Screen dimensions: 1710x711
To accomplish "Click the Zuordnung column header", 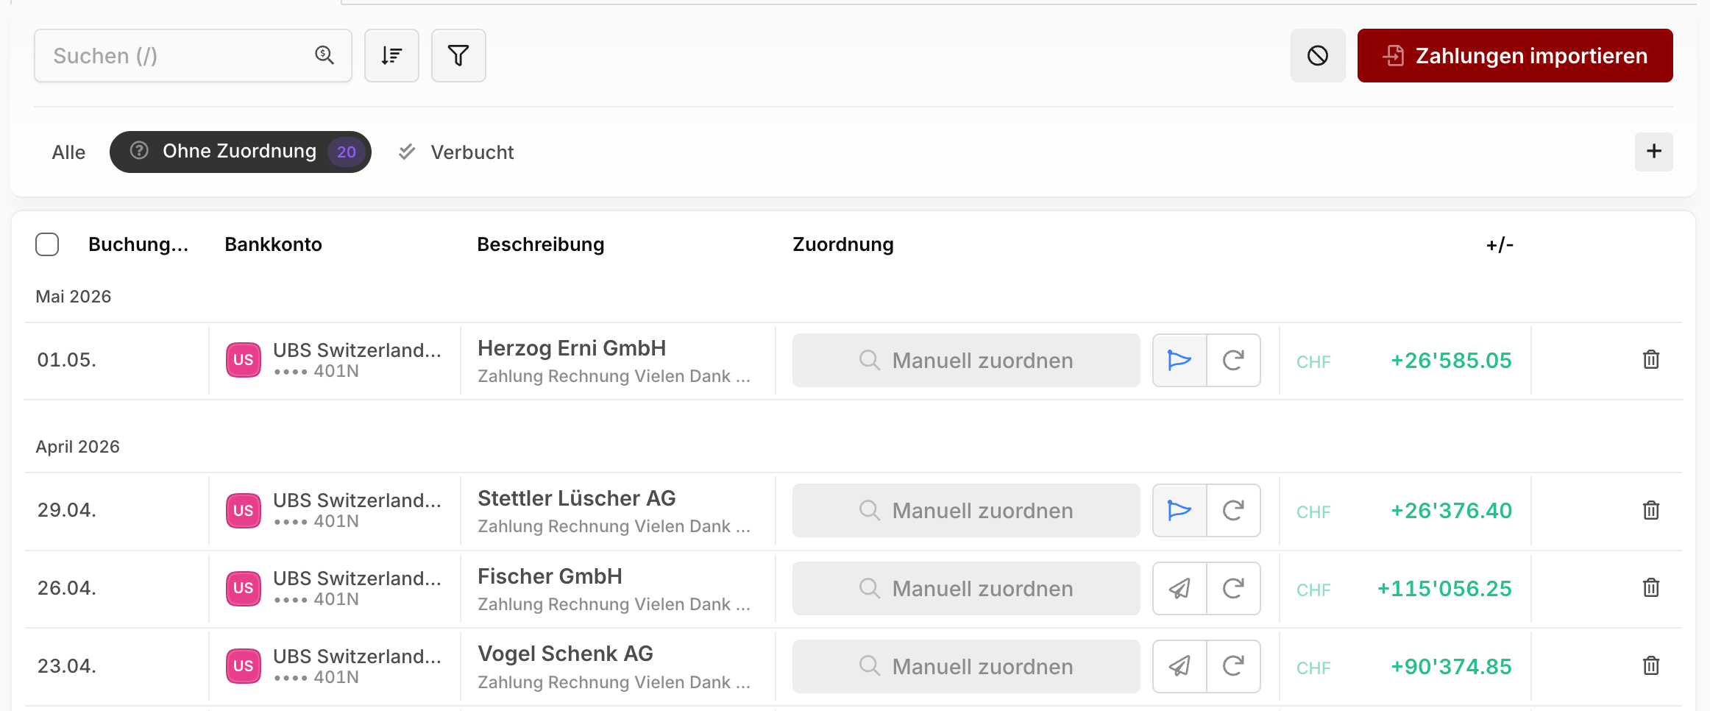I will [843, 244].
